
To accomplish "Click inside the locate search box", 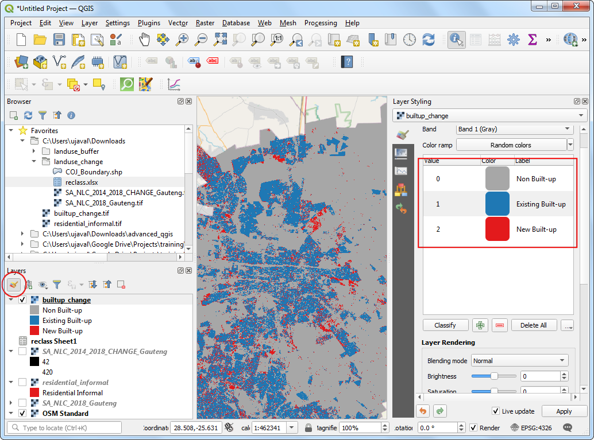I will pos(63,427).
